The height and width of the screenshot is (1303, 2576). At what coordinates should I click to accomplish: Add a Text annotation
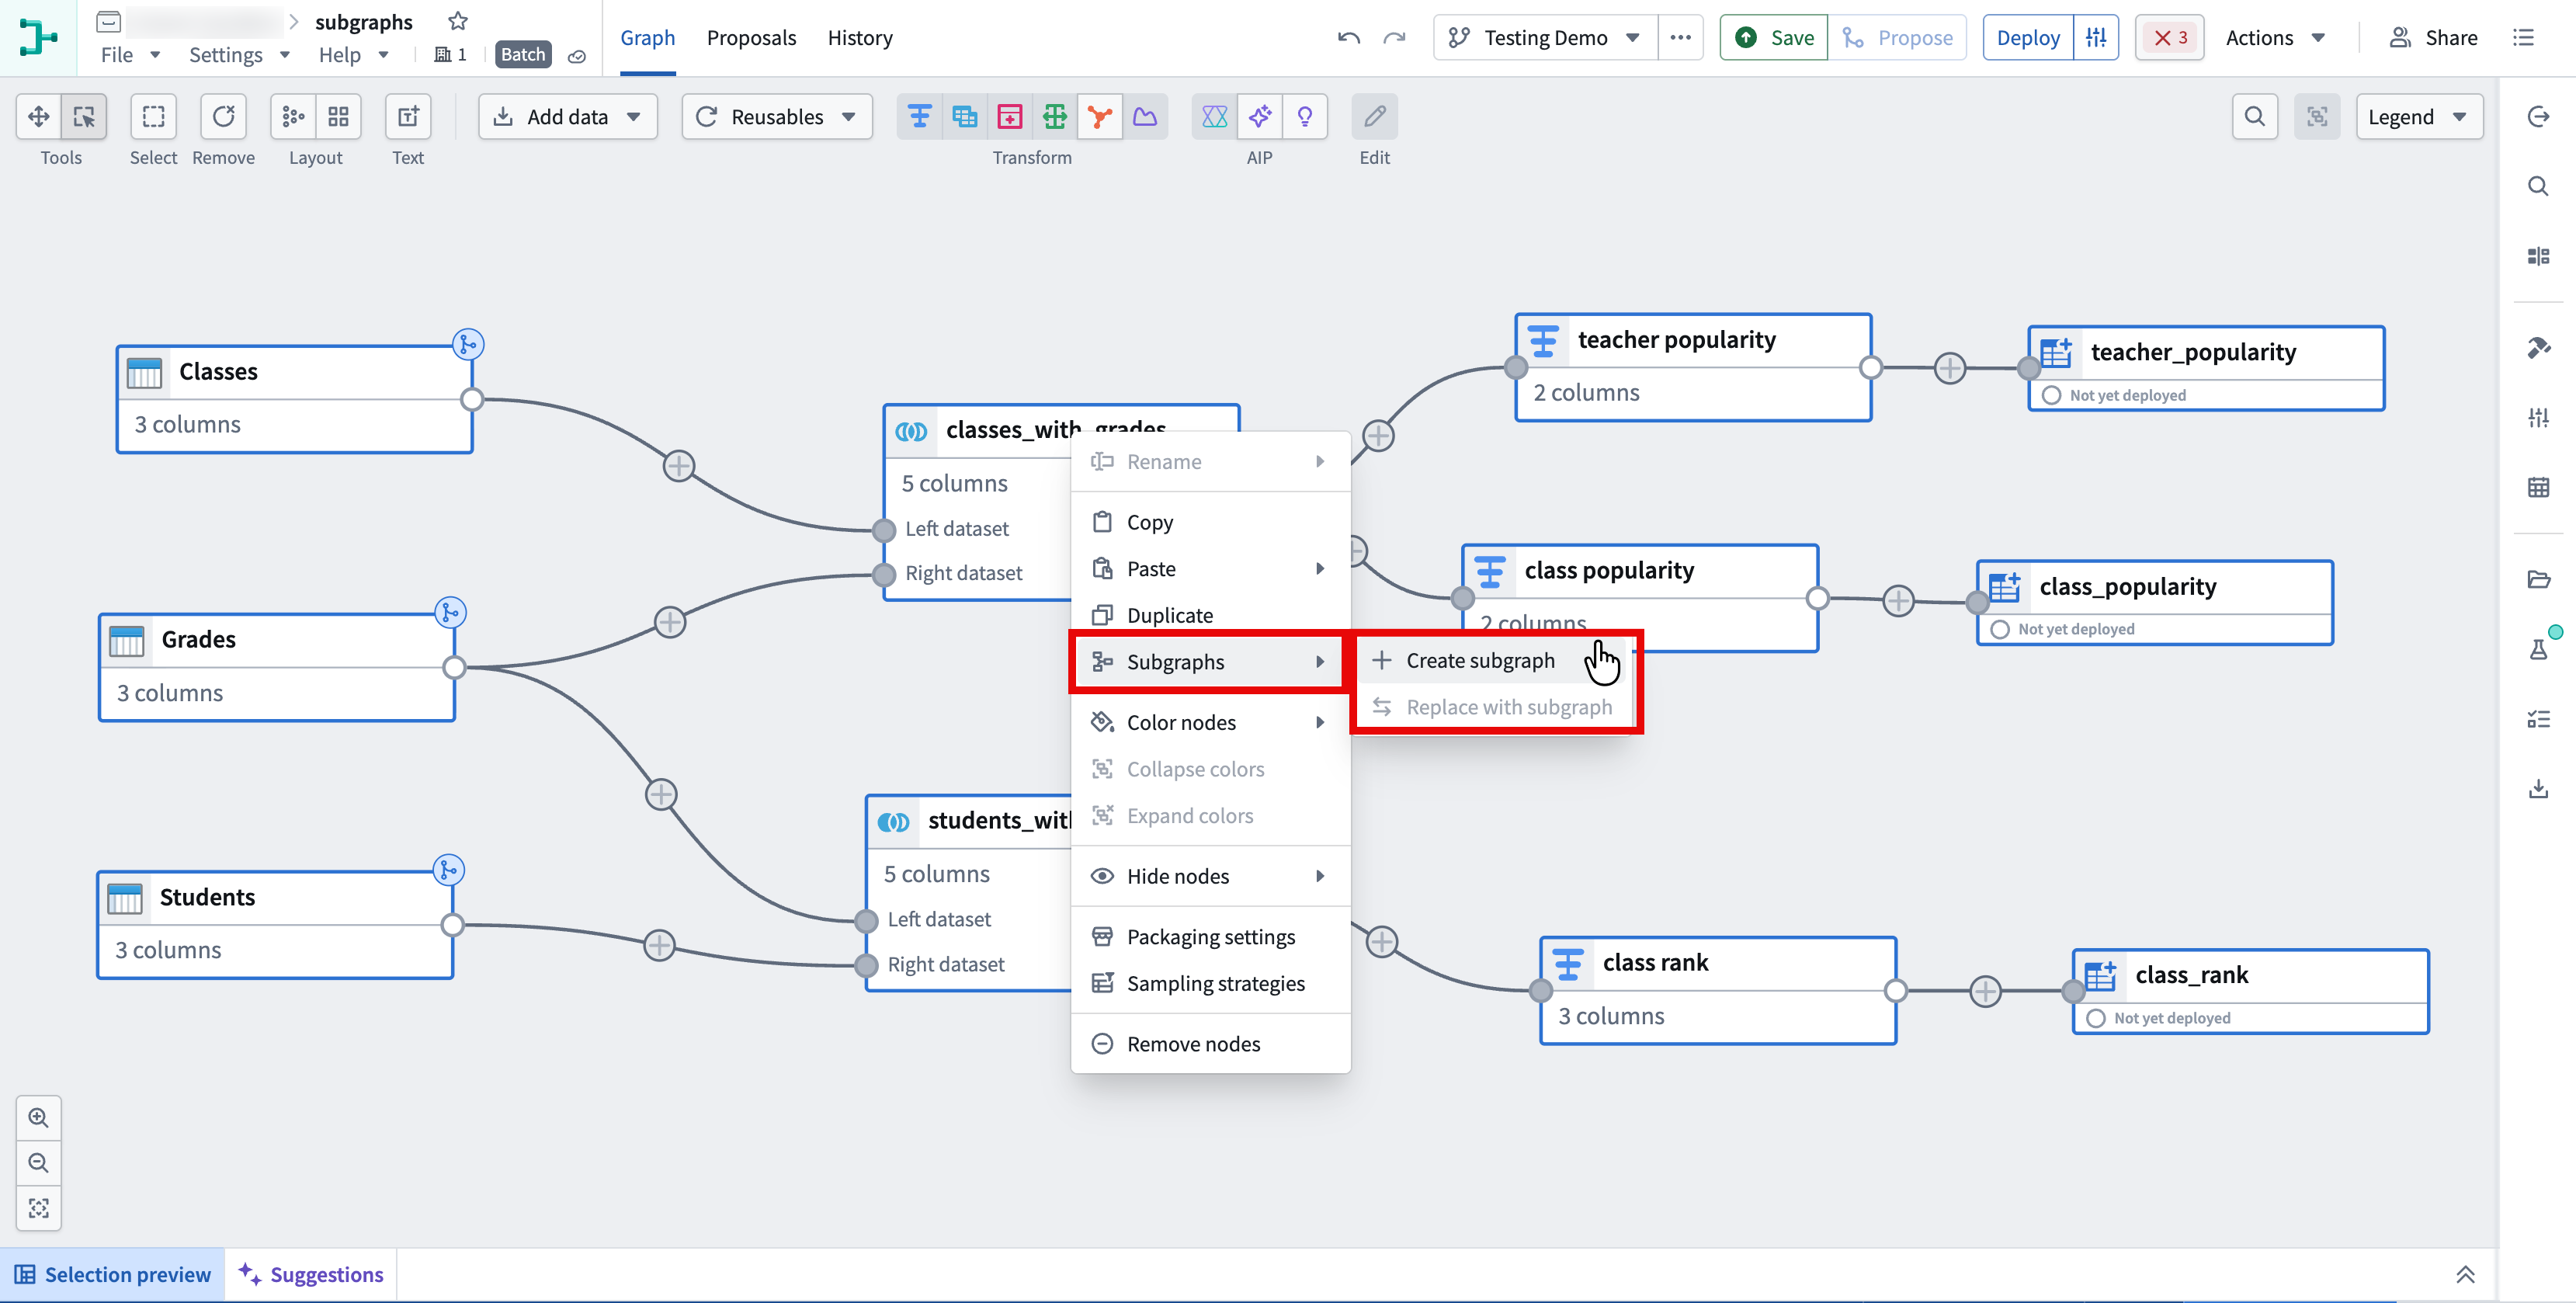[408, 117]
